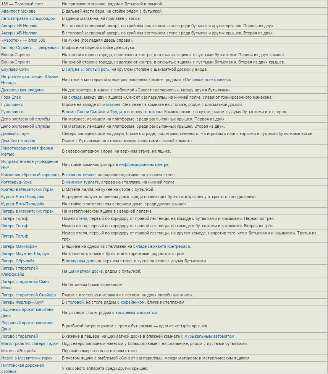The image size is (328, 374).
Task: Open «Лодочный прокат капитана Дина» in the «разбитой витрине» row
Action: (27, 326)
